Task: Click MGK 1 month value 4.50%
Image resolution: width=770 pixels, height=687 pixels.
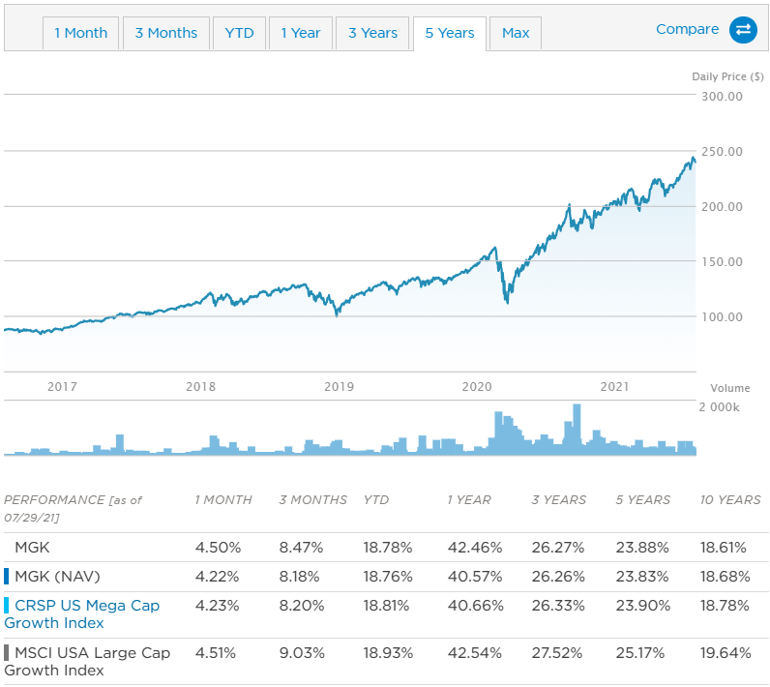Action: (x=218, y=547)
